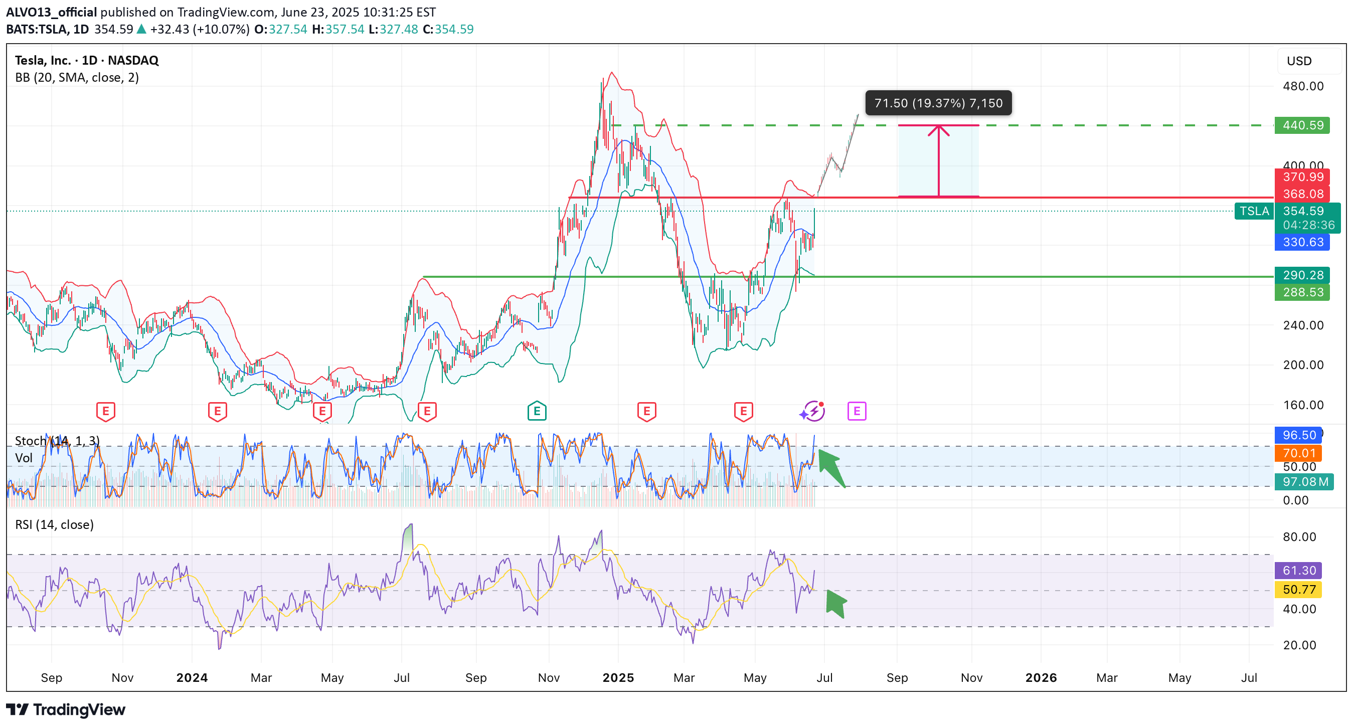Screen dimensions: 1353x728
Task: Click red earnings marker of July 2024
Action: 427,411
